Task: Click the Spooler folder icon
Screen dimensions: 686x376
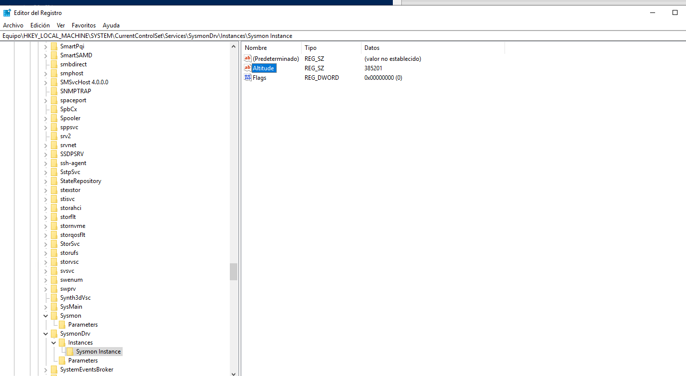Action: (x=54, y=118)
